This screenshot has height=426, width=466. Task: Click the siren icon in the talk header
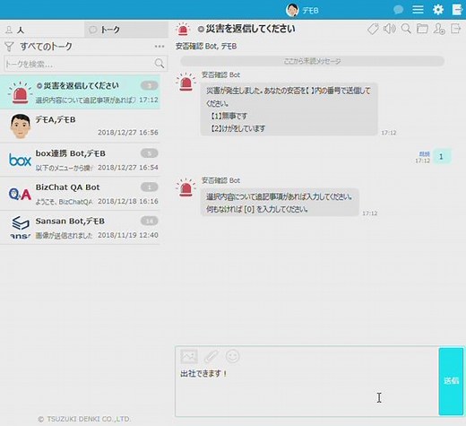[183, 29]
